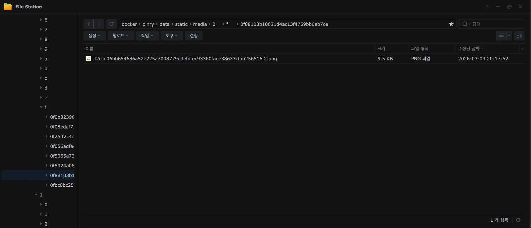This screenshot has width=531, height=228.
Task: Click pinry in the breadcrumb path
Action: pyautogui.click(x=148, y=24)
